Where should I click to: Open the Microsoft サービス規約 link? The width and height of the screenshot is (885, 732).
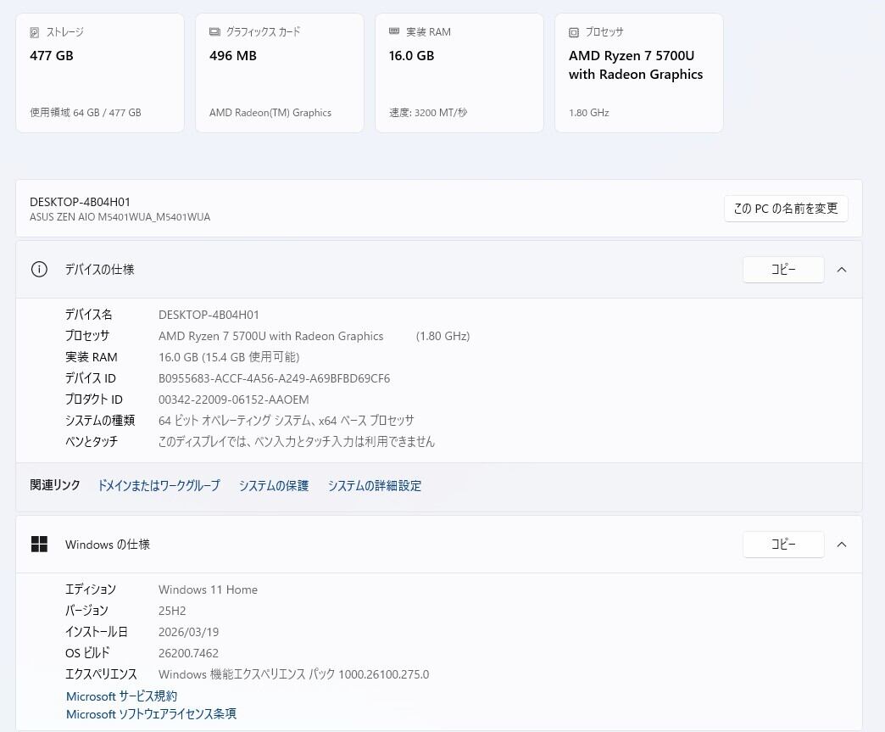click(x=121, y=696)
